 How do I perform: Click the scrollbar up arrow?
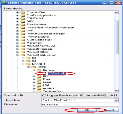pos(116,13)
